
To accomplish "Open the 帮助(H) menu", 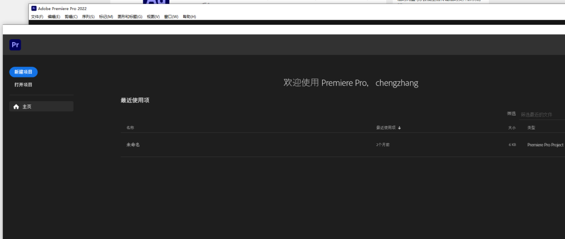I will [x=190, y=17].
